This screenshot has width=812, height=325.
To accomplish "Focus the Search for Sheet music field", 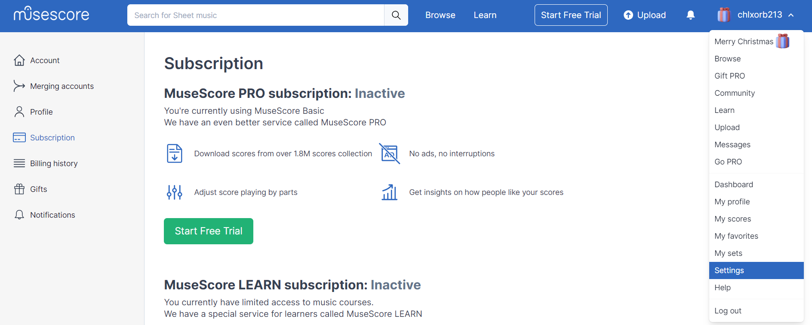I will click(256, 15).
